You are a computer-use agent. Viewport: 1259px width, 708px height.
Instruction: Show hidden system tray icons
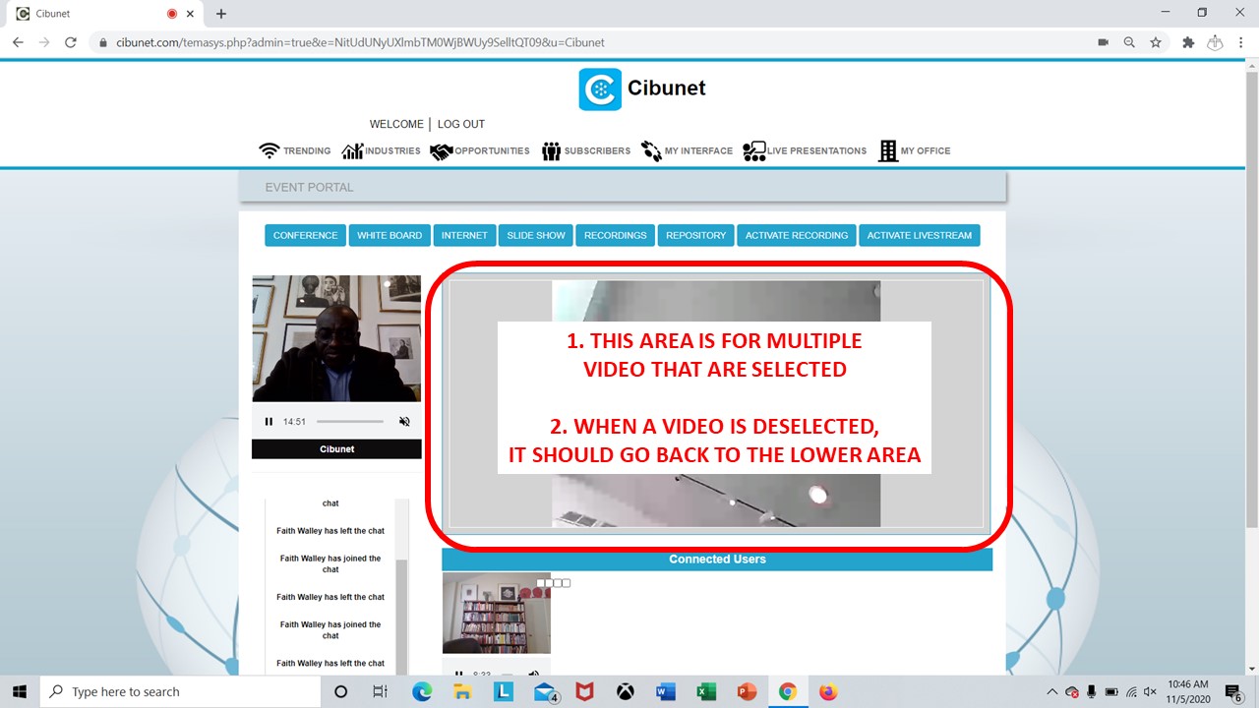(1052, 691)
